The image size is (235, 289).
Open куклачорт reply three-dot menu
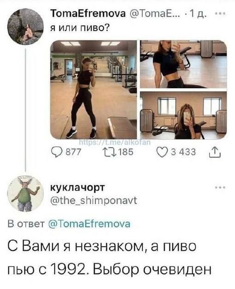(x=220, y=188)
